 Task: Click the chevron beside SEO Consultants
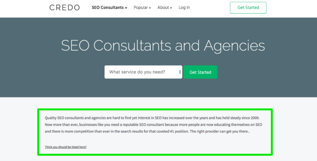coord(126,8)
